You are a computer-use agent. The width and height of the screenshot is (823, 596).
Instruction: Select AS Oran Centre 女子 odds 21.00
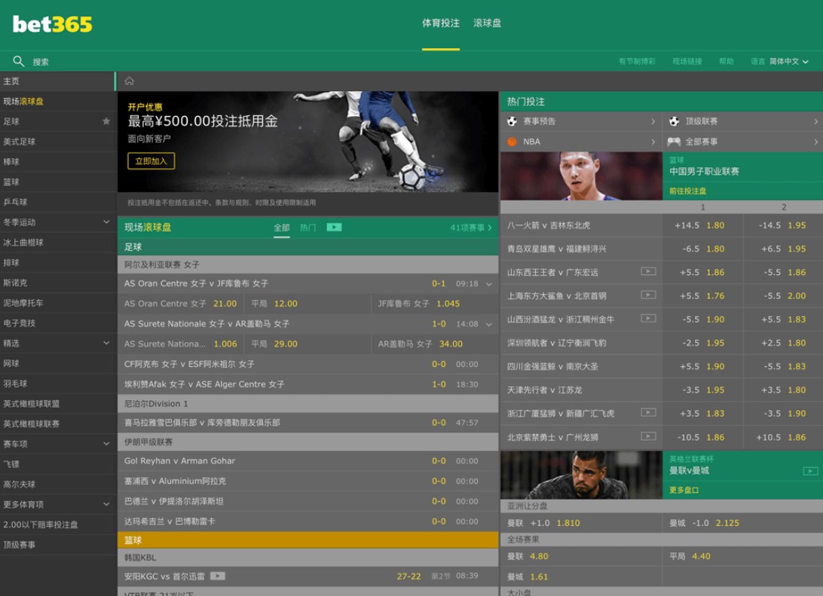click(181, 304)
